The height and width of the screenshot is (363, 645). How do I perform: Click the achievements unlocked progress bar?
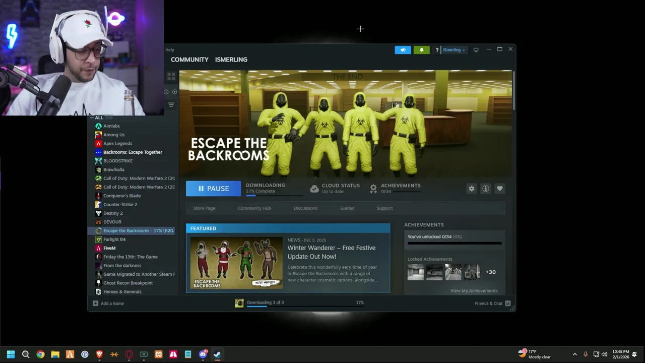click(x=455, y=243)
